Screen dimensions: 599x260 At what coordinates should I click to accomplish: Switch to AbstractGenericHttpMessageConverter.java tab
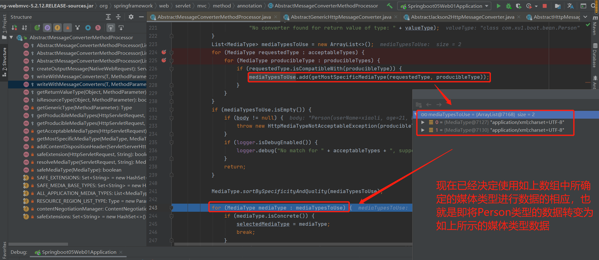pyautogui.click(x=341, y=17)
